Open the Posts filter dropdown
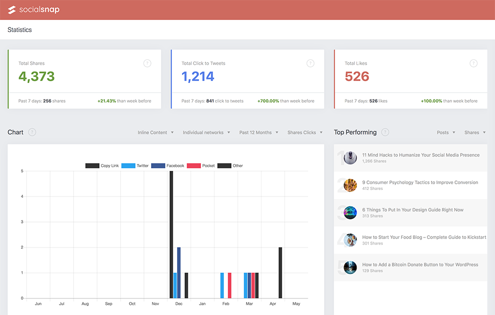Screen dimensions: 495x315 445,132
